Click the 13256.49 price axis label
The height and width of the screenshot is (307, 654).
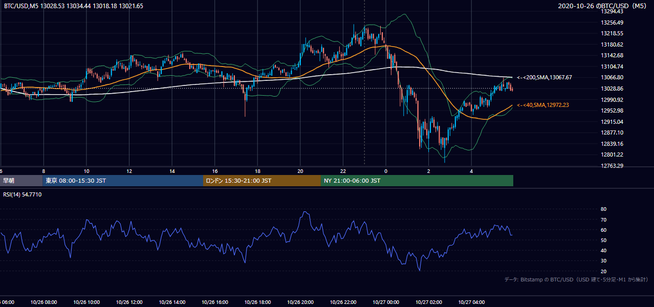point(612,23)
